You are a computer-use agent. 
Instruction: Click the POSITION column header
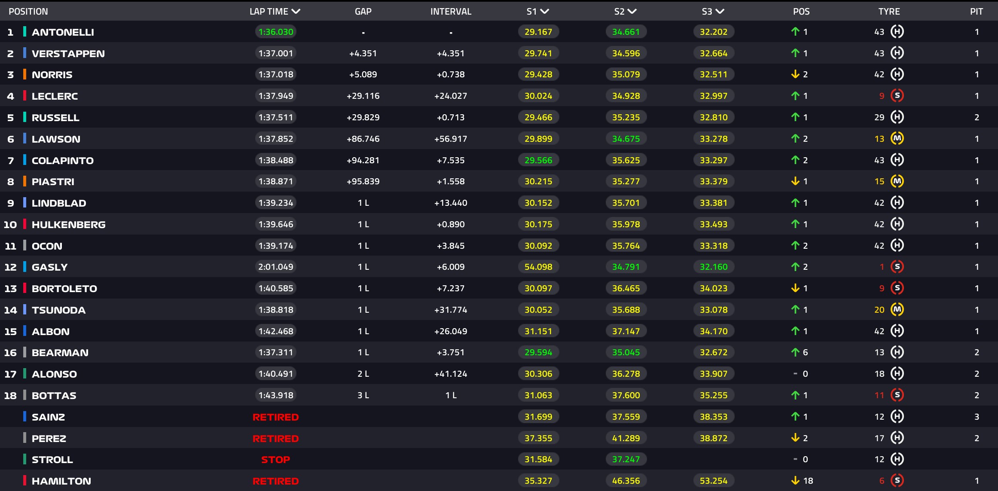tap(28, 12)
